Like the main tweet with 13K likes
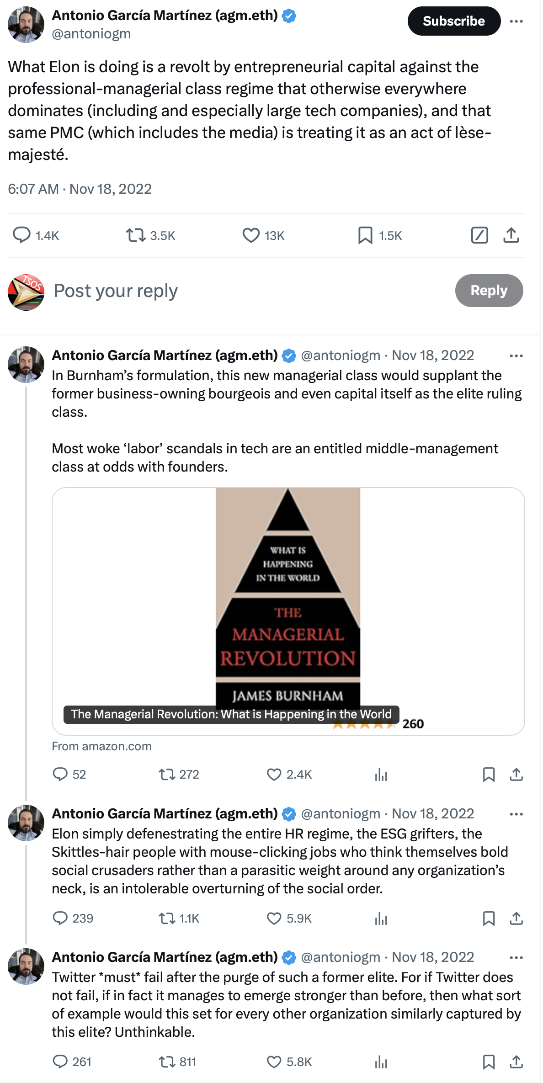Image resolution: width=543 pixels, height=1083 pixels. click(251, 235)
